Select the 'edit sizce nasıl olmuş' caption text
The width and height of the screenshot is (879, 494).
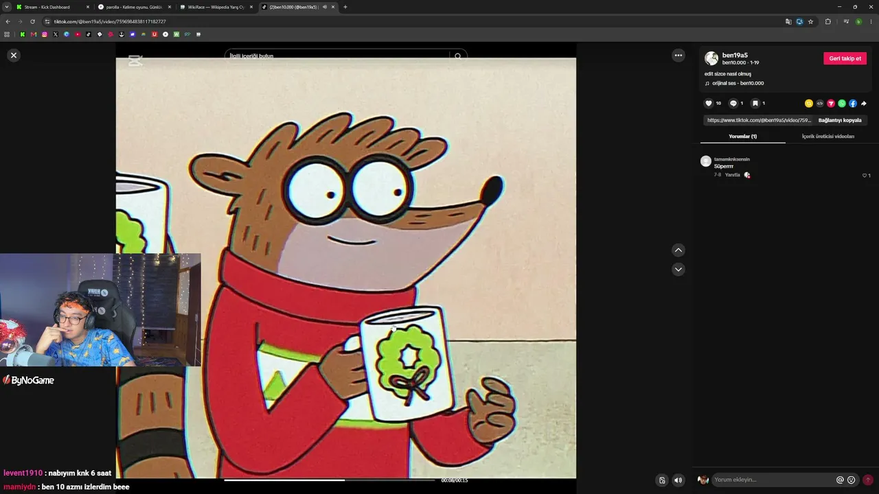pos(728,73)
